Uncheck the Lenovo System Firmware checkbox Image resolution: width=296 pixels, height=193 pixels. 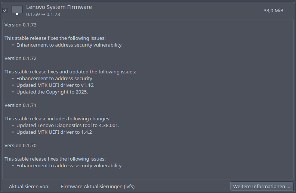tap(5, 10)
